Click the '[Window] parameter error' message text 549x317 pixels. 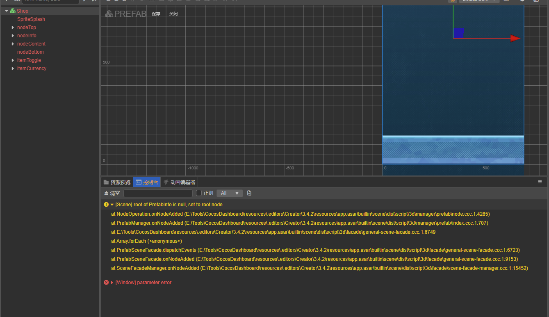click(144, 283)
